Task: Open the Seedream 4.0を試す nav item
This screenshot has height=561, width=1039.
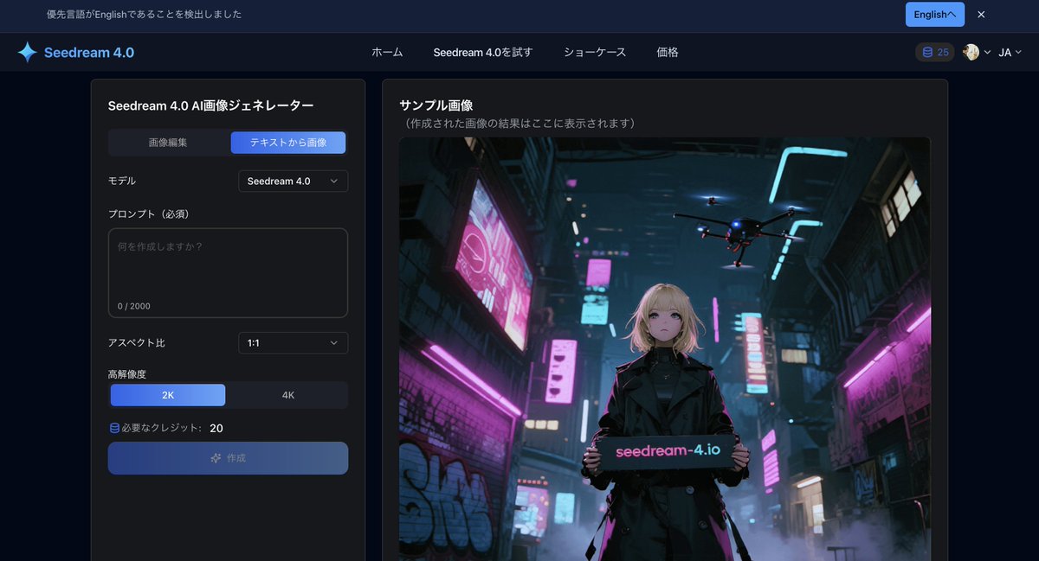Action: [x=483, y=52]
